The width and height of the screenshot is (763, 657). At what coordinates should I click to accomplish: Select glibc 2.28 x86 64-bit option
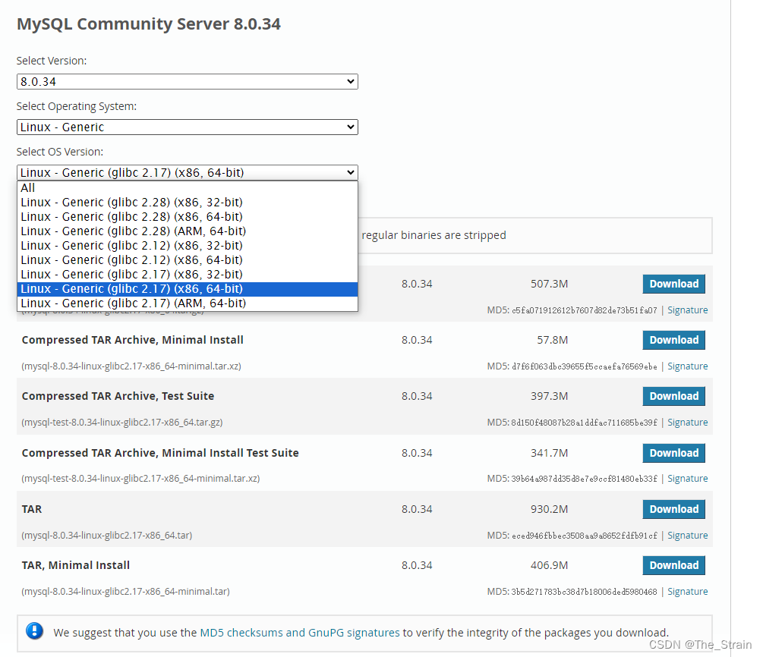(x=188, y=217)
